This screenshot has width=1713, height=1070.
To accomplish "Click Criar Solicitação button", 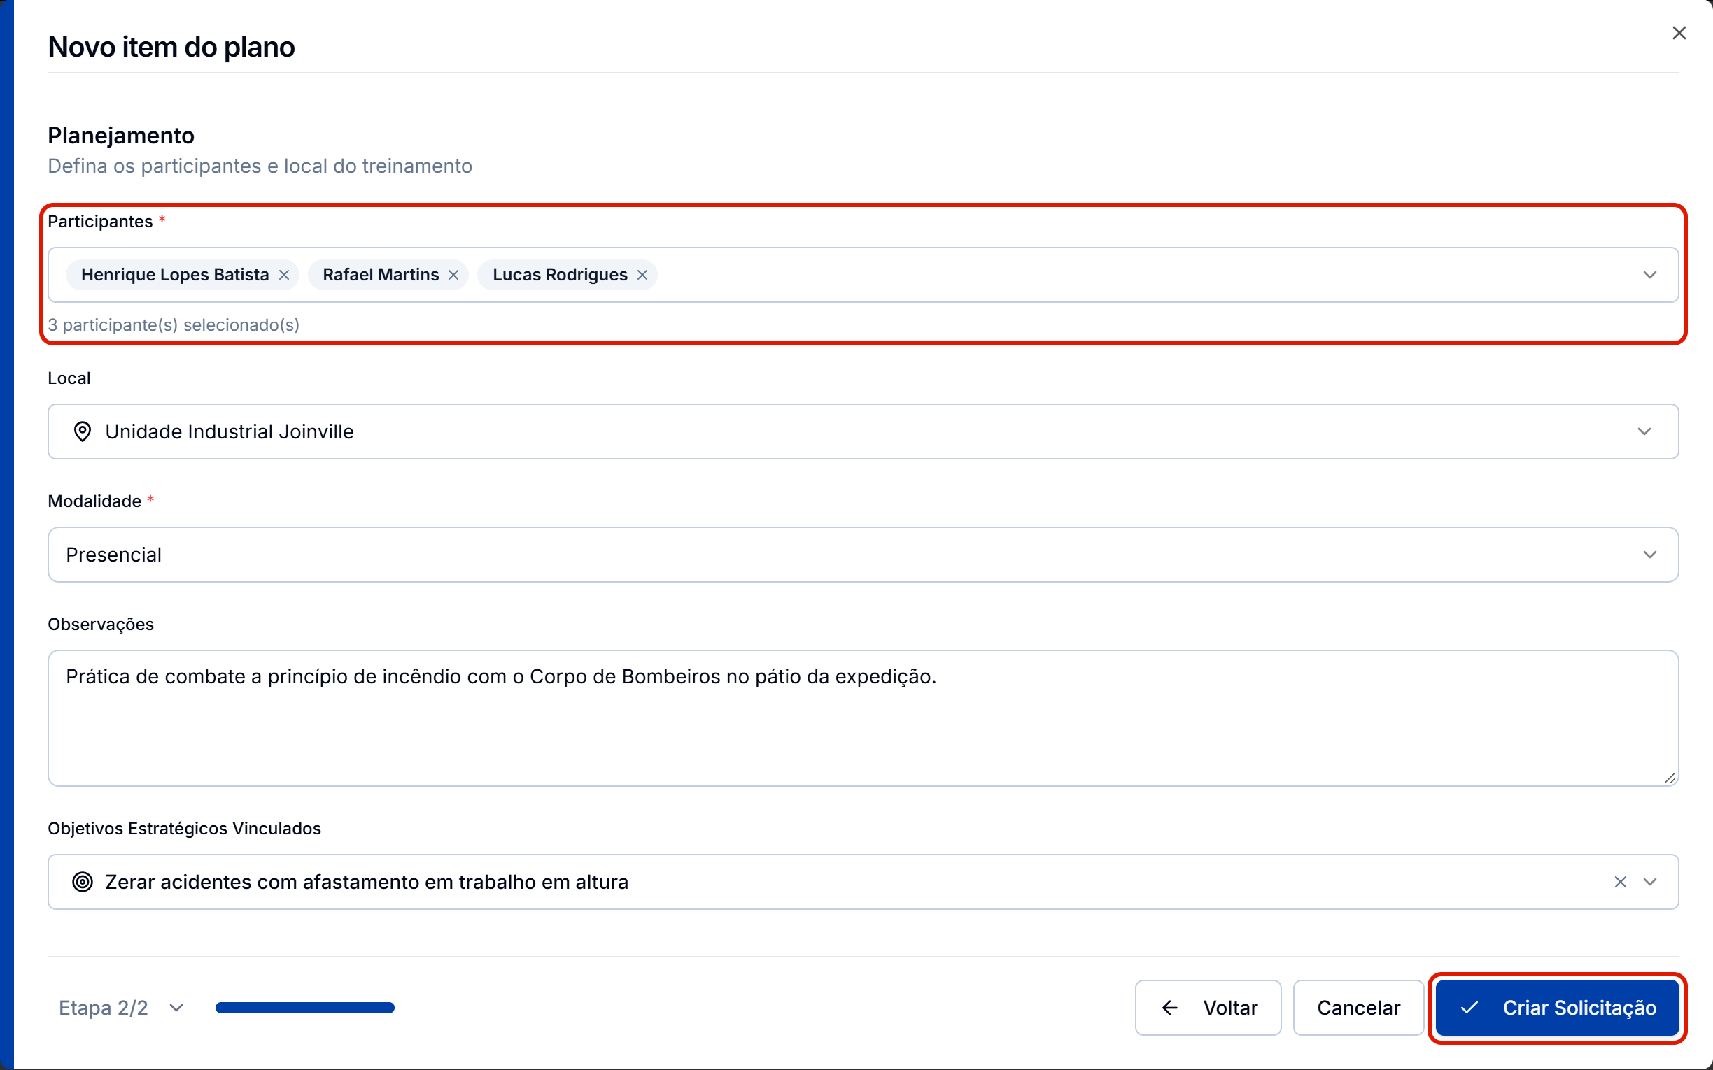I will click(1557, 1008).
